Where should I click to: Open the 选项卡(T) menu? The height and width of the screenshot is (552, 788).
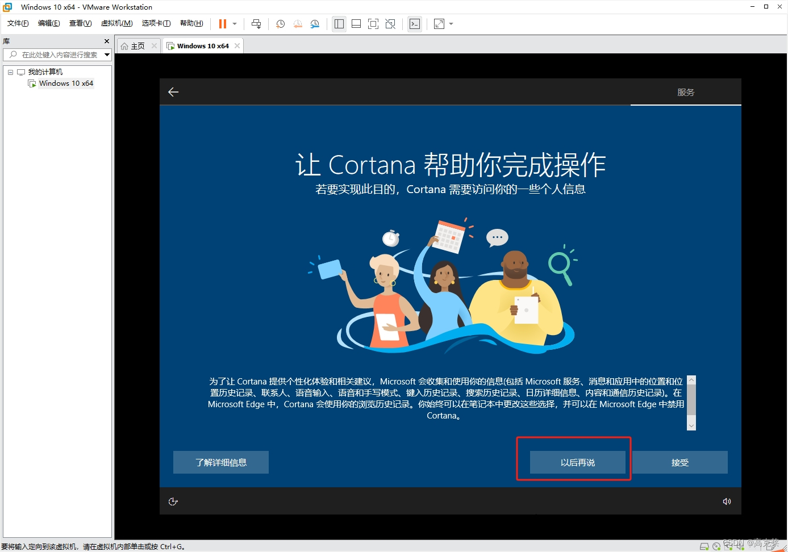[x=156, y=23]
